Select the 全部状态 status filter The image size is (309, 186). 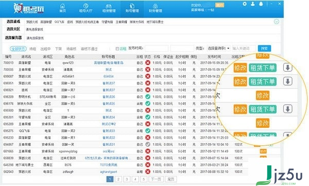point(18,49)
